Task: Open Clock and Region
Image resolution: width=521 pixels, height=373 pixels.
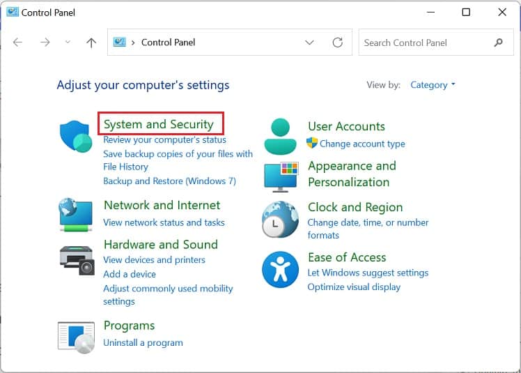Action: (355, 207)
